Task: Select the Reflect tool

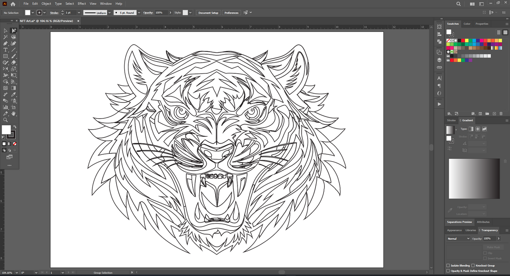Action: pyautogui.click(x=6, y=69)
